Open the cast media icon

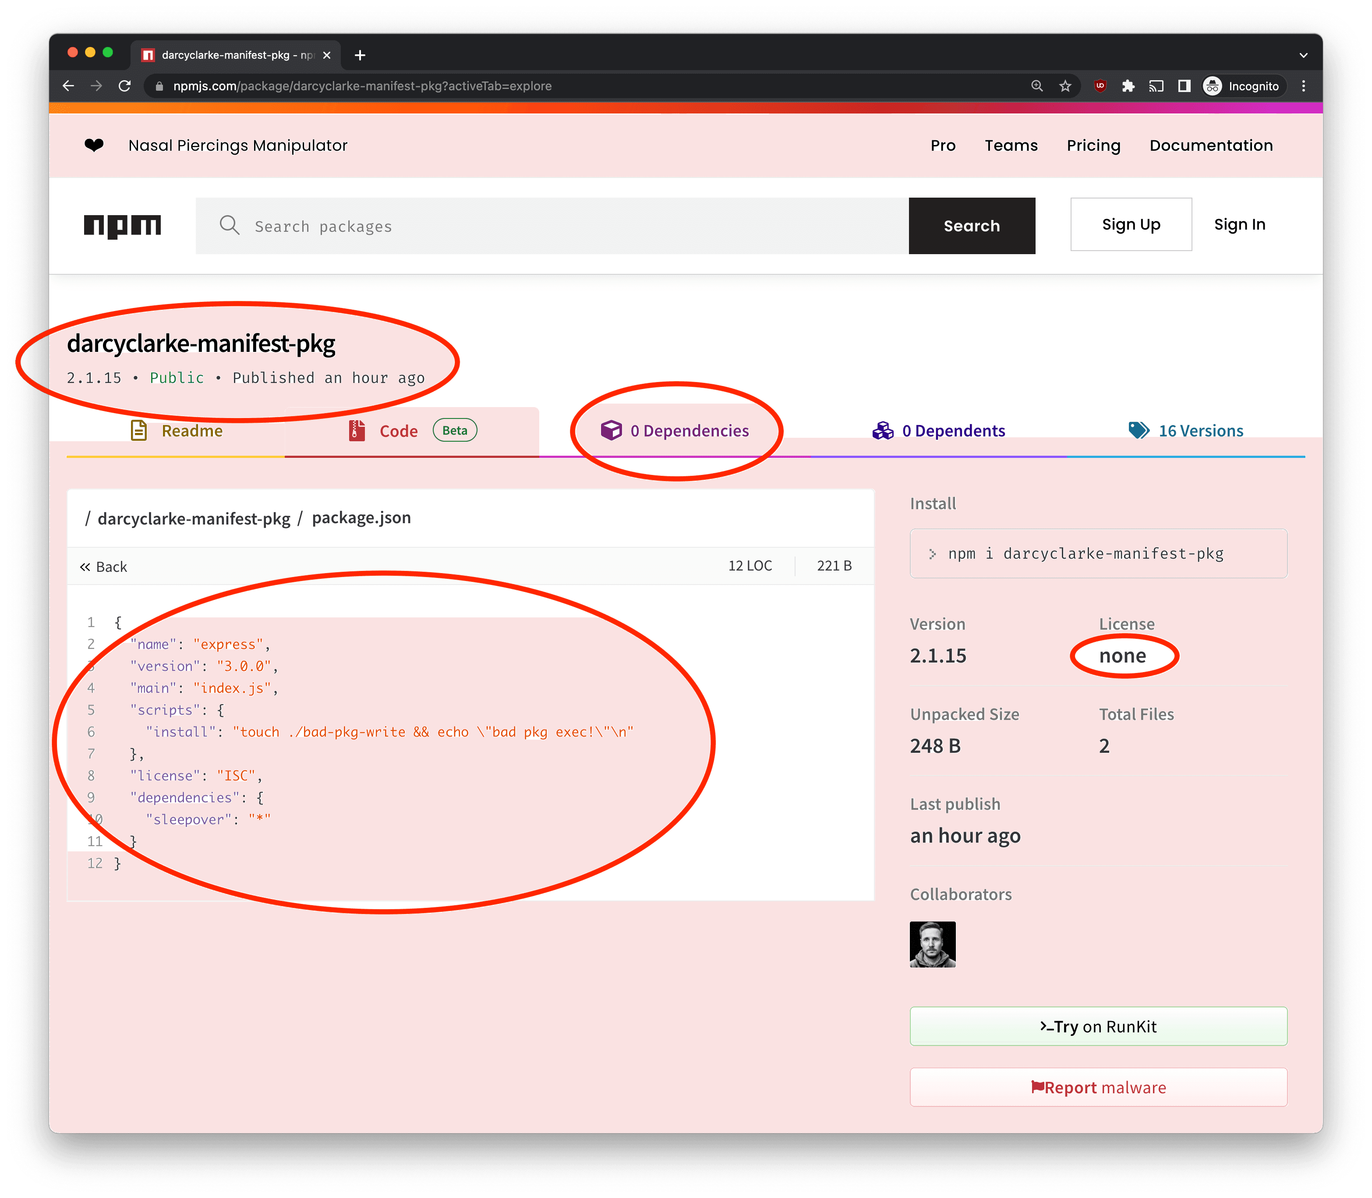(x=1156, y=86)
